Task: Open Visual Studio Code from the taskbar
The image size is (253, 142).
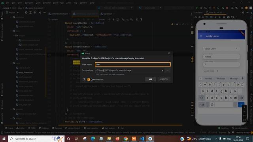Action: click(142, 138)
